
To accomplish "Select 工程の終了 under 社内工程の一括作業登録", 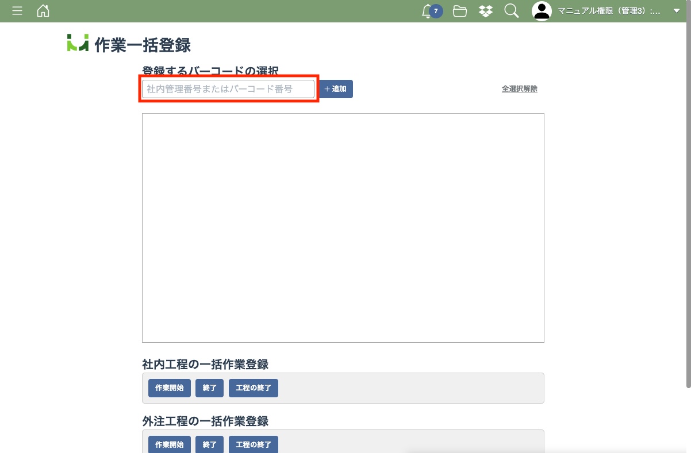I will coord(253,388).
